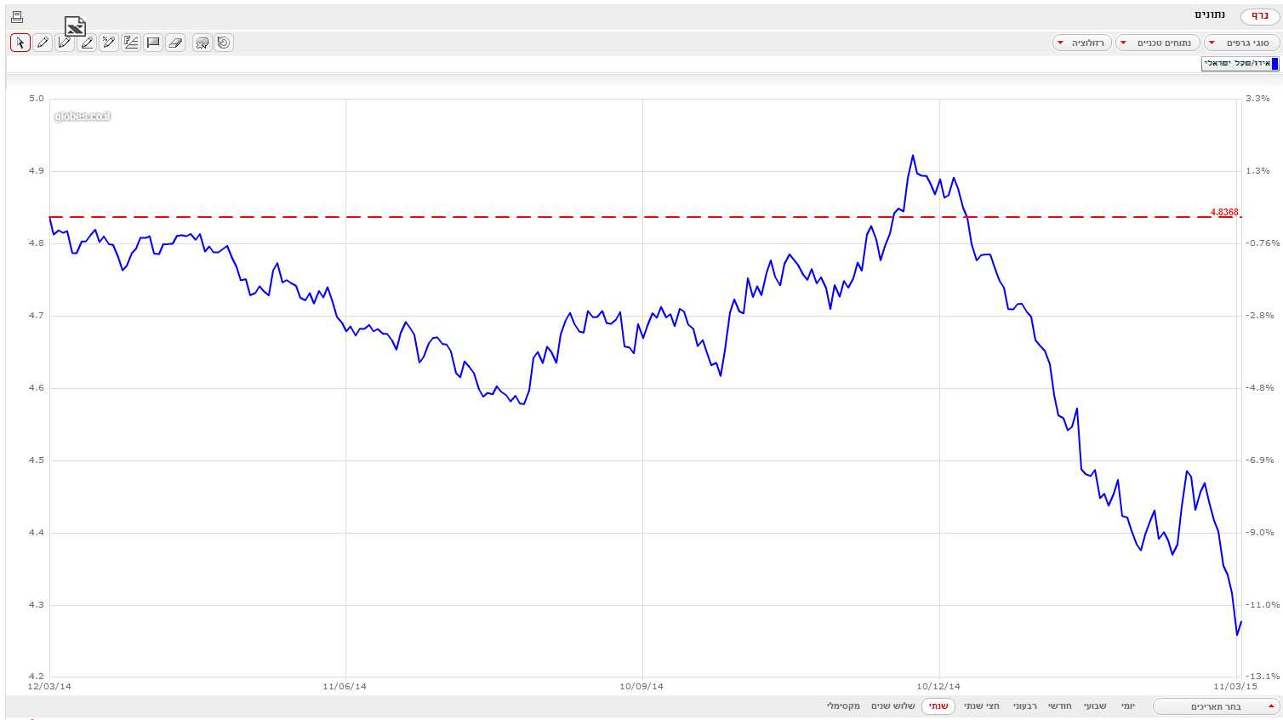Open the בחר תאריכים date picker

[1217, 706]
